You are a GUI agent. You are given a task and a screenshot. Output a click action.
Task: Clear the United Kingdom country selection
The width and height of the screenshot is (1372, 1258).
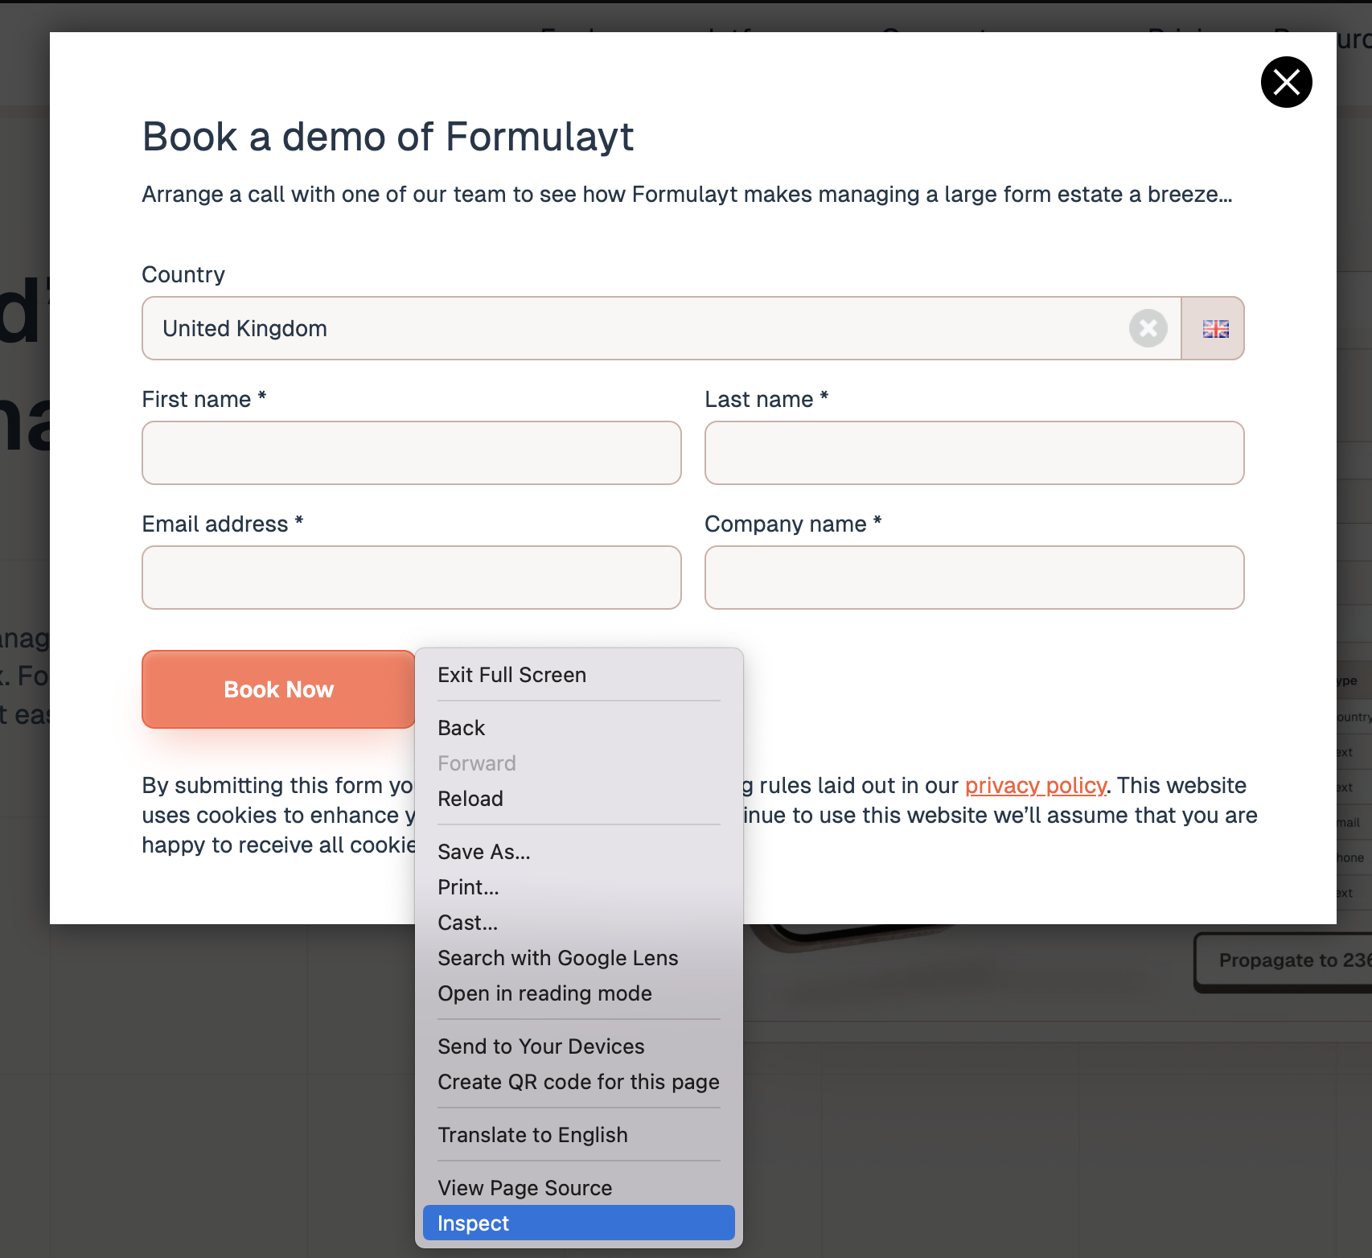click(1148, 328)
